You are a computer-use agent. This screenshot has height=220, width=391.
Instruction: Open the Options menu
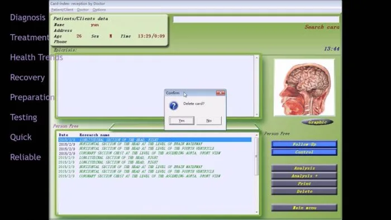tap(99, 9)
